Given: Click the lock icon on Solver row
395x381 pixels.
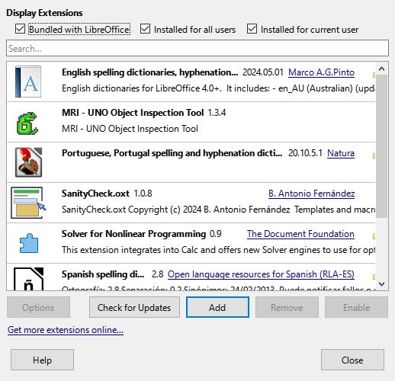Looking at the screenshot, I should click(374, 236).
